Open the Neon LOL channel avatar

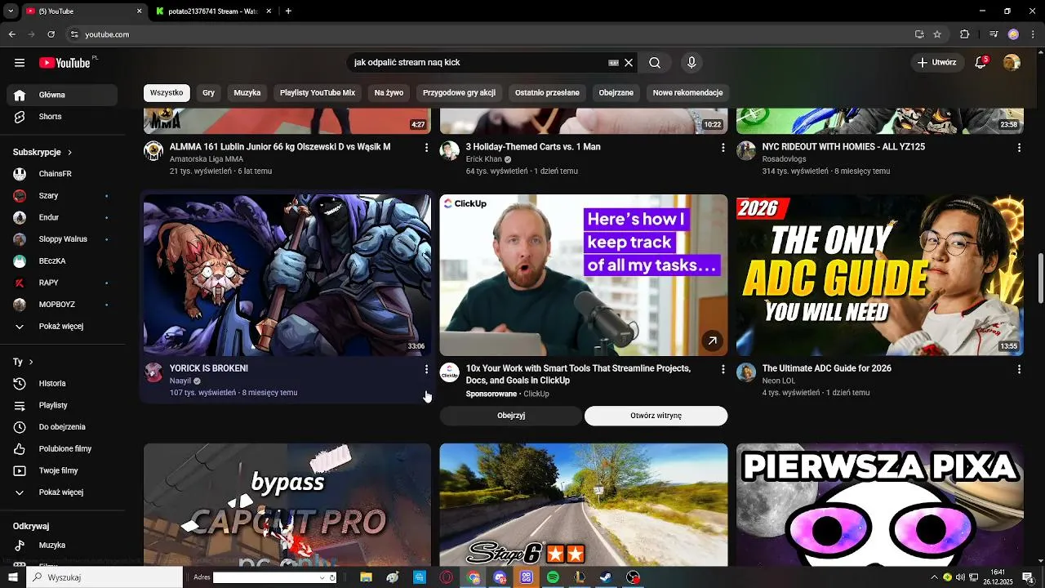tap(746, 372)
